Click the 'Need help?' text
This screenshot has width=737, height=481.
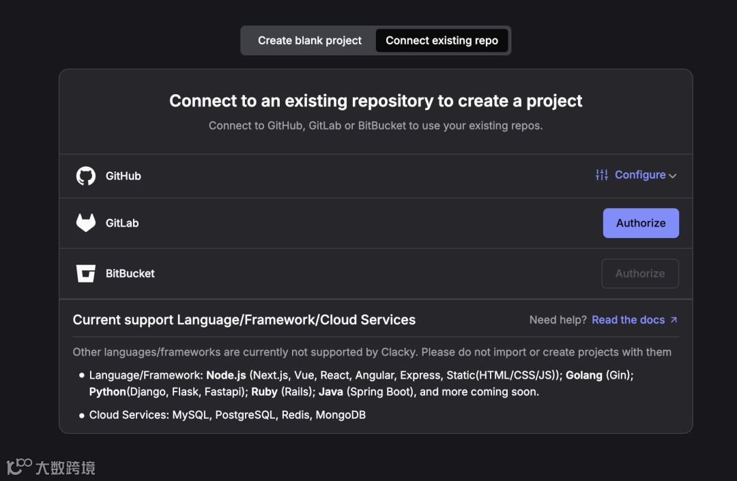click(558, 320)
